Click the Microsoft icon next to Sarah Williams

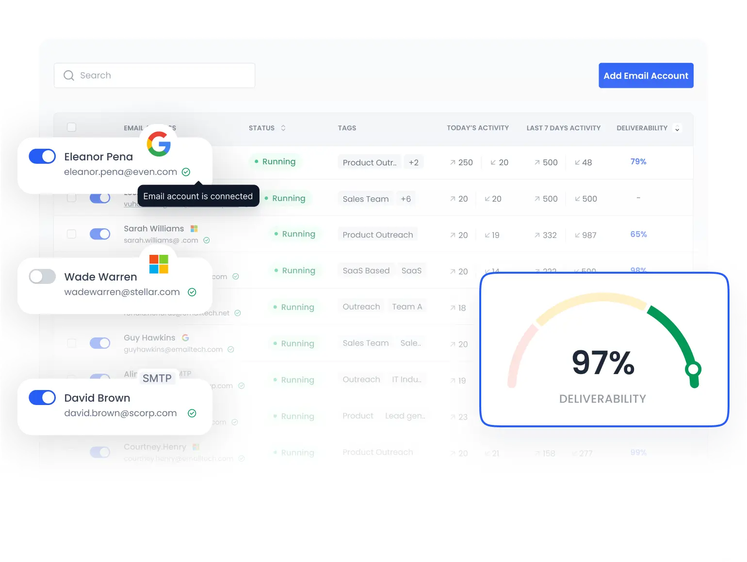click(194, 228)
